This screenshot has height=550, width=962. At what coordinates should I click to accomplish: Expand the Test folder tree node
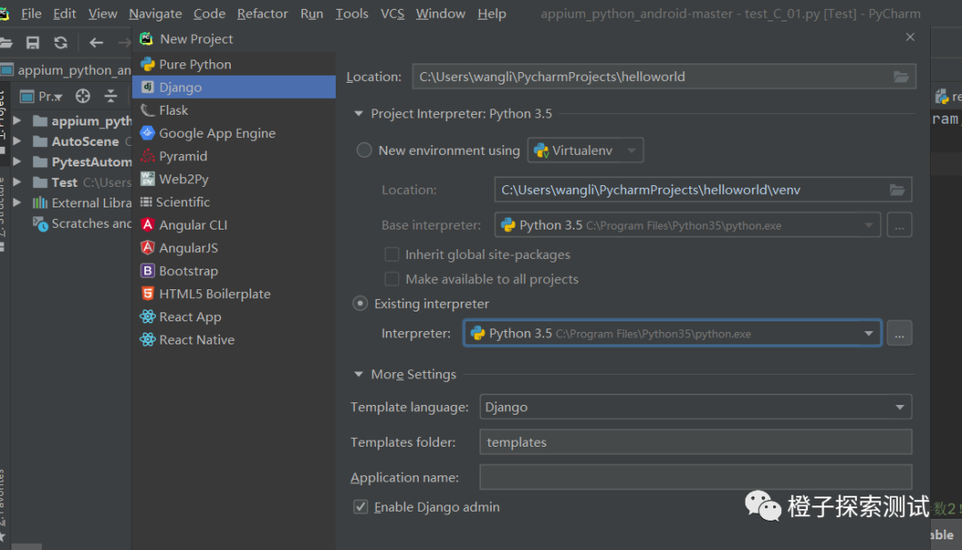[17, 182]
